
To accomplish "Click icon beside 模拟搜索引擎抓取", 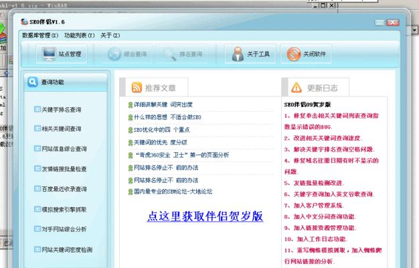I will pos(37,209).
